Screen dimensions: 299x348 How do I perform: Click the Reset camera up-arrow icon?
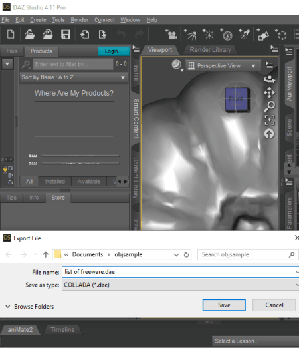[x=269, y=134]
